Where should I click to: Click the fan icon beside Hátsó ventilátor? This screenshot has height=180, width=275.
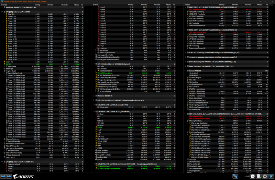[96, 150]
